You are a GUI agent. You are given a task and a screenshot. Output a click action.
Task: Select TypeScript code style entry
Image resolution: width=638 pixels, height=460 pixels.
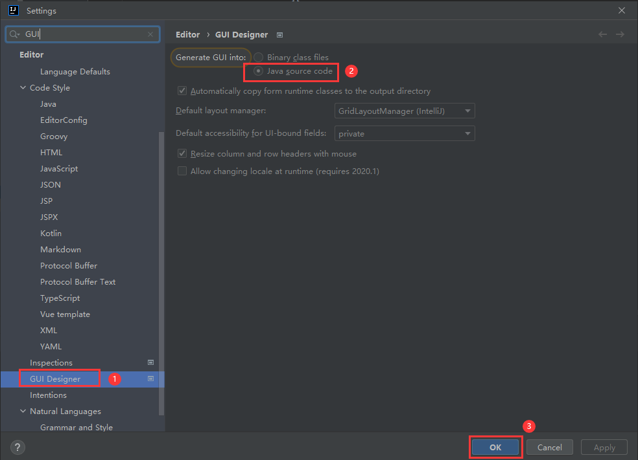coord(60,298)
